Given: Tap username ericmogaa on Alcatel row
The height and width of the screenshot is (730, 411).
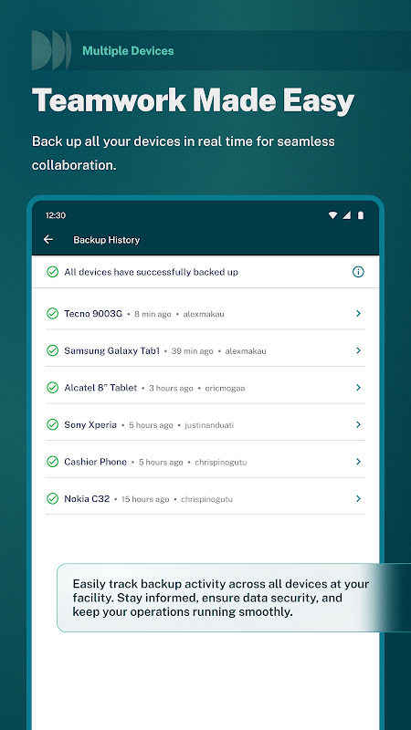Looking at the screenshot, I should [225, 389].
